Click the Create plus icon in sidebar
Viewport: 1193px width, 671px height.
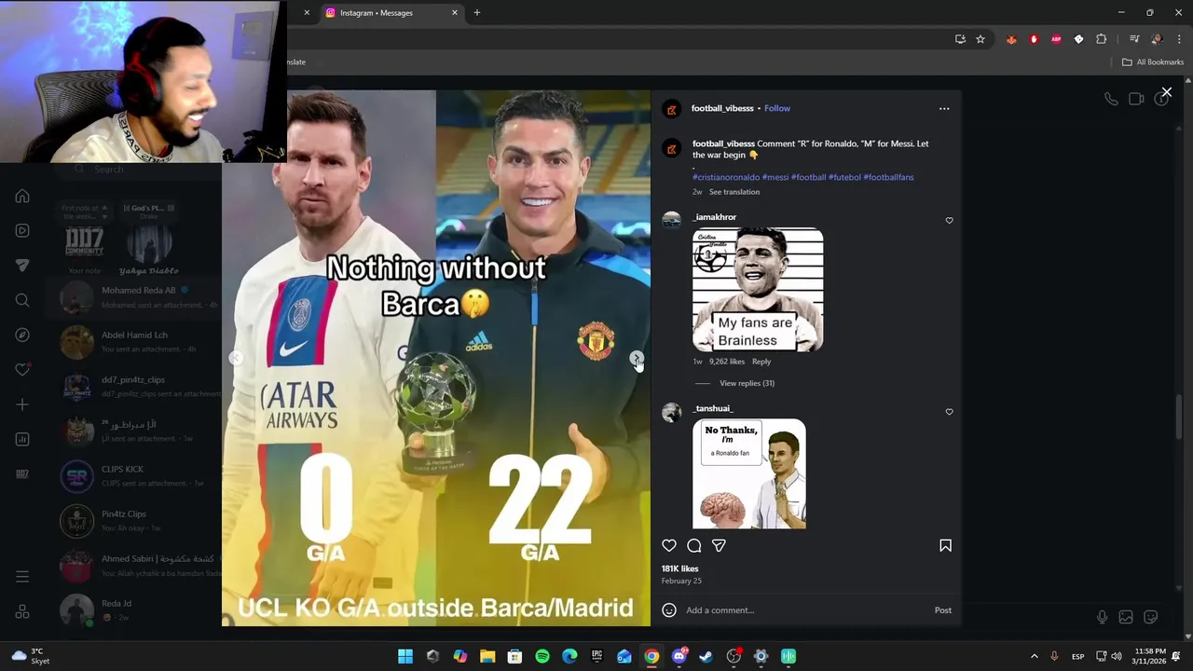pyautogui.click(x=22, y=404)
